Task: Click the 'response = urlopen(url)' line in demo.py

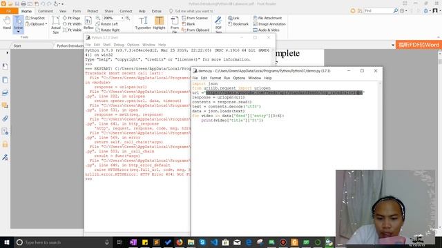Action: coord(218,97)
